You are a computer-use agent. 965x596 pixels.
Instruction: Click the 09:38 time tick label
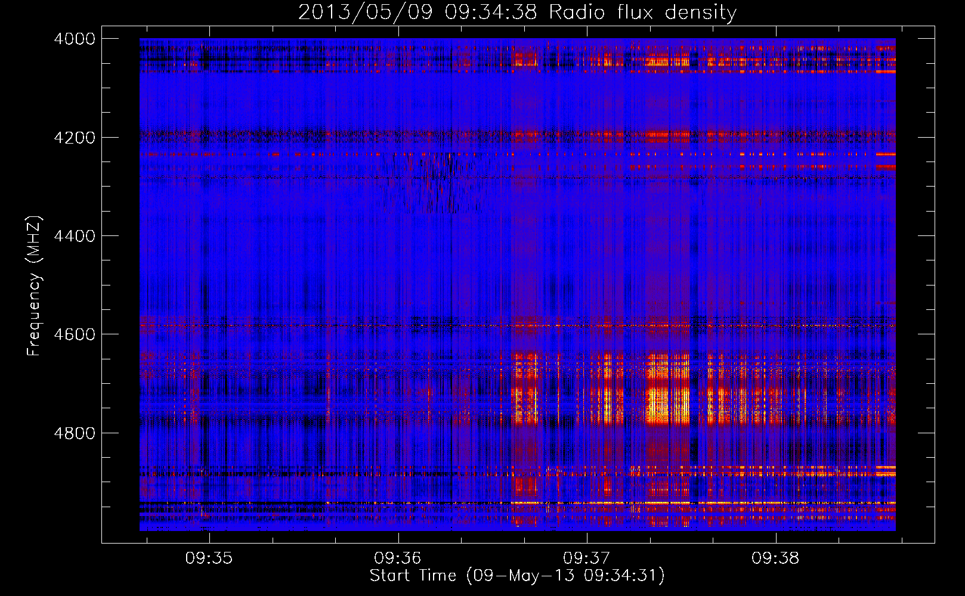pos(775,558)
